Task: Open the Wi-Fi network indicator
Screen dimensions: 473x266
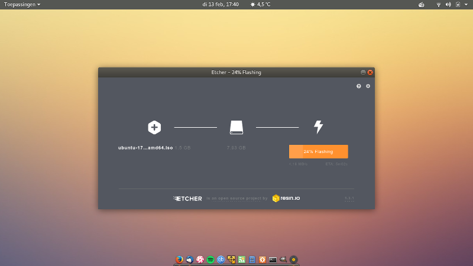Action: point(439,5)
